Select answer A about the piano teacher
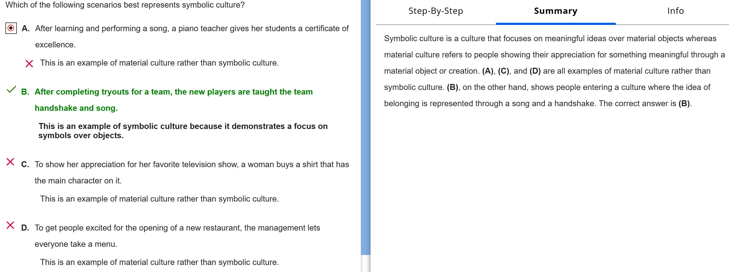The width and height of the screenshot is (729, 272). point(192,29)
